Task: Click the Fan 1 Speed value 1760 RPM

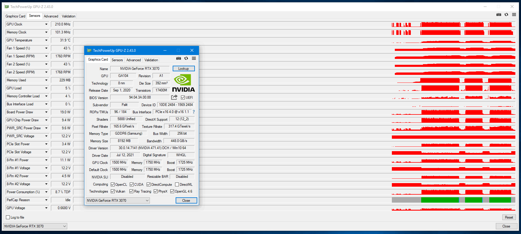Action: 61,56
